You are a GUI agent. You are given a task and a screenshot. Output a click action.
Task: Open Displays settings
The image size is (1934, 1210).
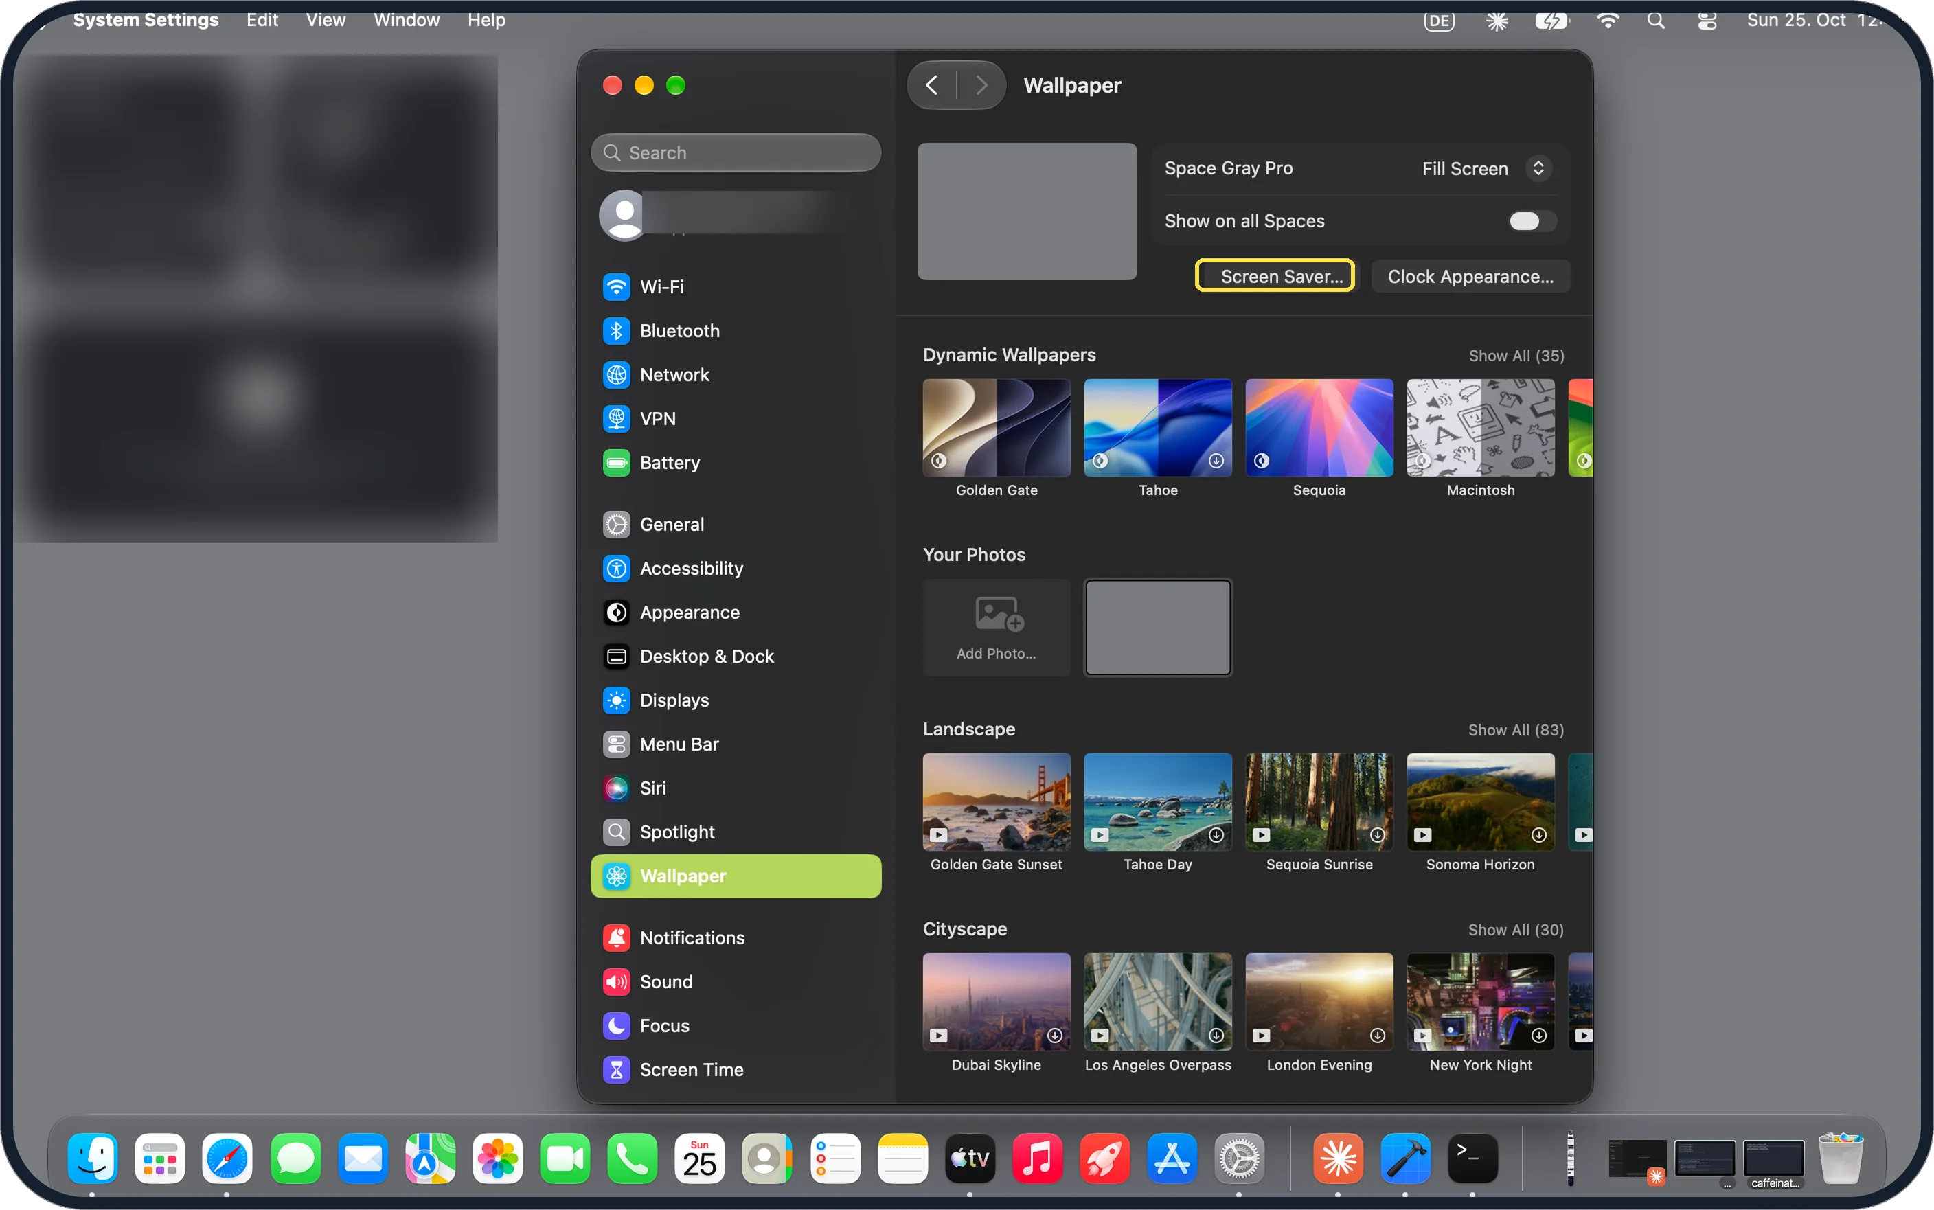click(x=736, y=700)
